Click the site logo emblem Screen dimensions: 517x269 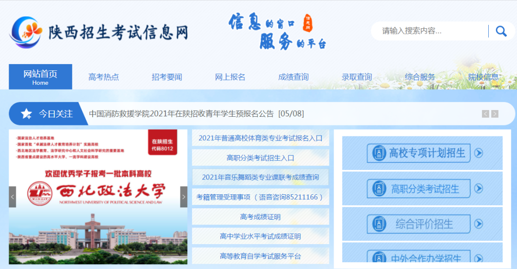click(x=26, y=32)
